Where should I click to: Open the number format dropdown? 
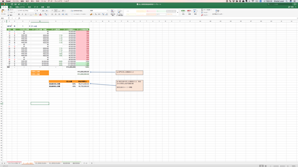click(x=99, y=11)
